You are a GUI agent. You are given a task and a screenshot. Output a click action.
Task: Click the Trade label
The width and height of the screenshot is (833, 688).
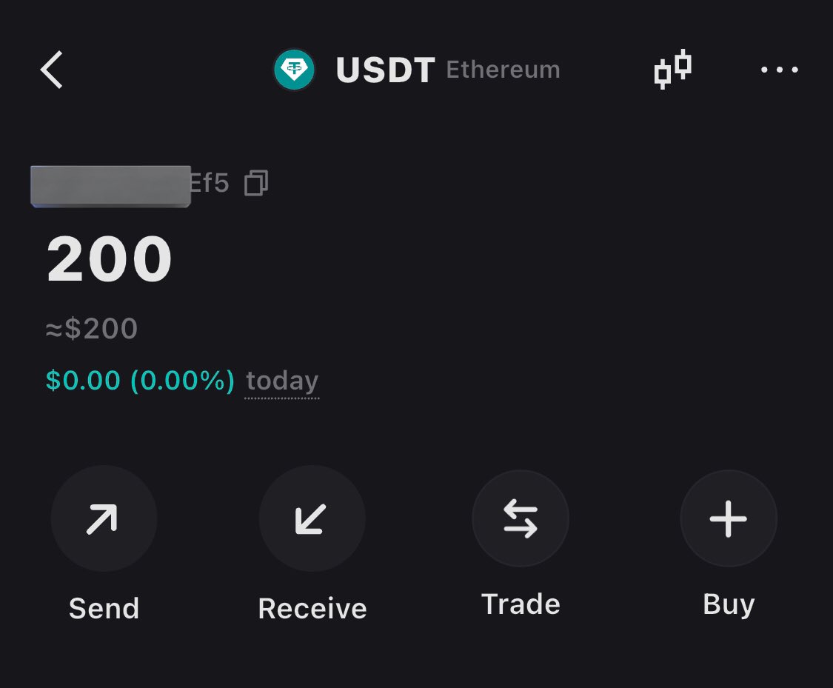click(521, 604)
